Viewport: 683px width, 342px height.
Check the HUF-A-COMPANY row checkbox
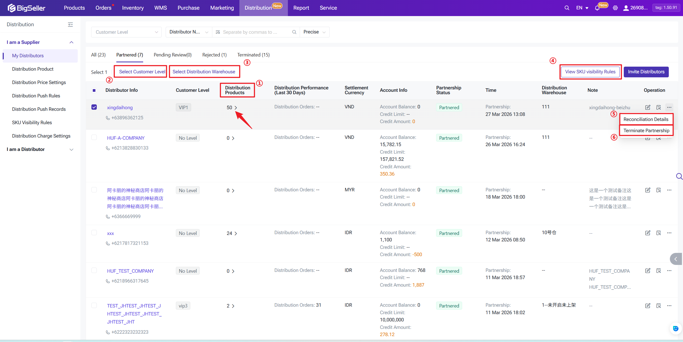pyautogui.click(x=94, y=137)
